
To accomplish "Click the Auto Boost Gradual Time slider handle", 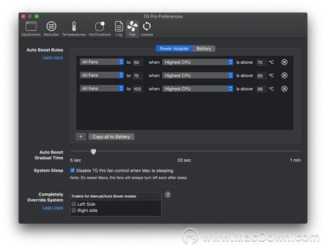I will click(x=93, y=152).
